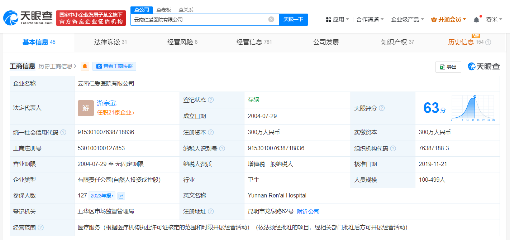Viewport: 510px width, 240px height.
Task: Click the 100-499人 staff size value
Action: (x=432, y=180)
